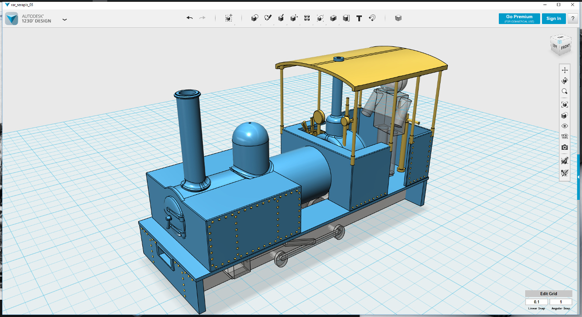Toggle object visibility with the eye icon
The image size is (582, 317).
pos(565,126)
